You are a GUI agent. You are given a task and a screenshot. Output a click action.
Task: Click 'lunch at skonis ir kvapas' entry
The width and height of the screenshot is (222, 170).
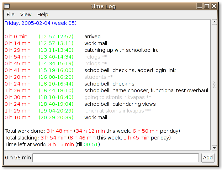point(117,111)
